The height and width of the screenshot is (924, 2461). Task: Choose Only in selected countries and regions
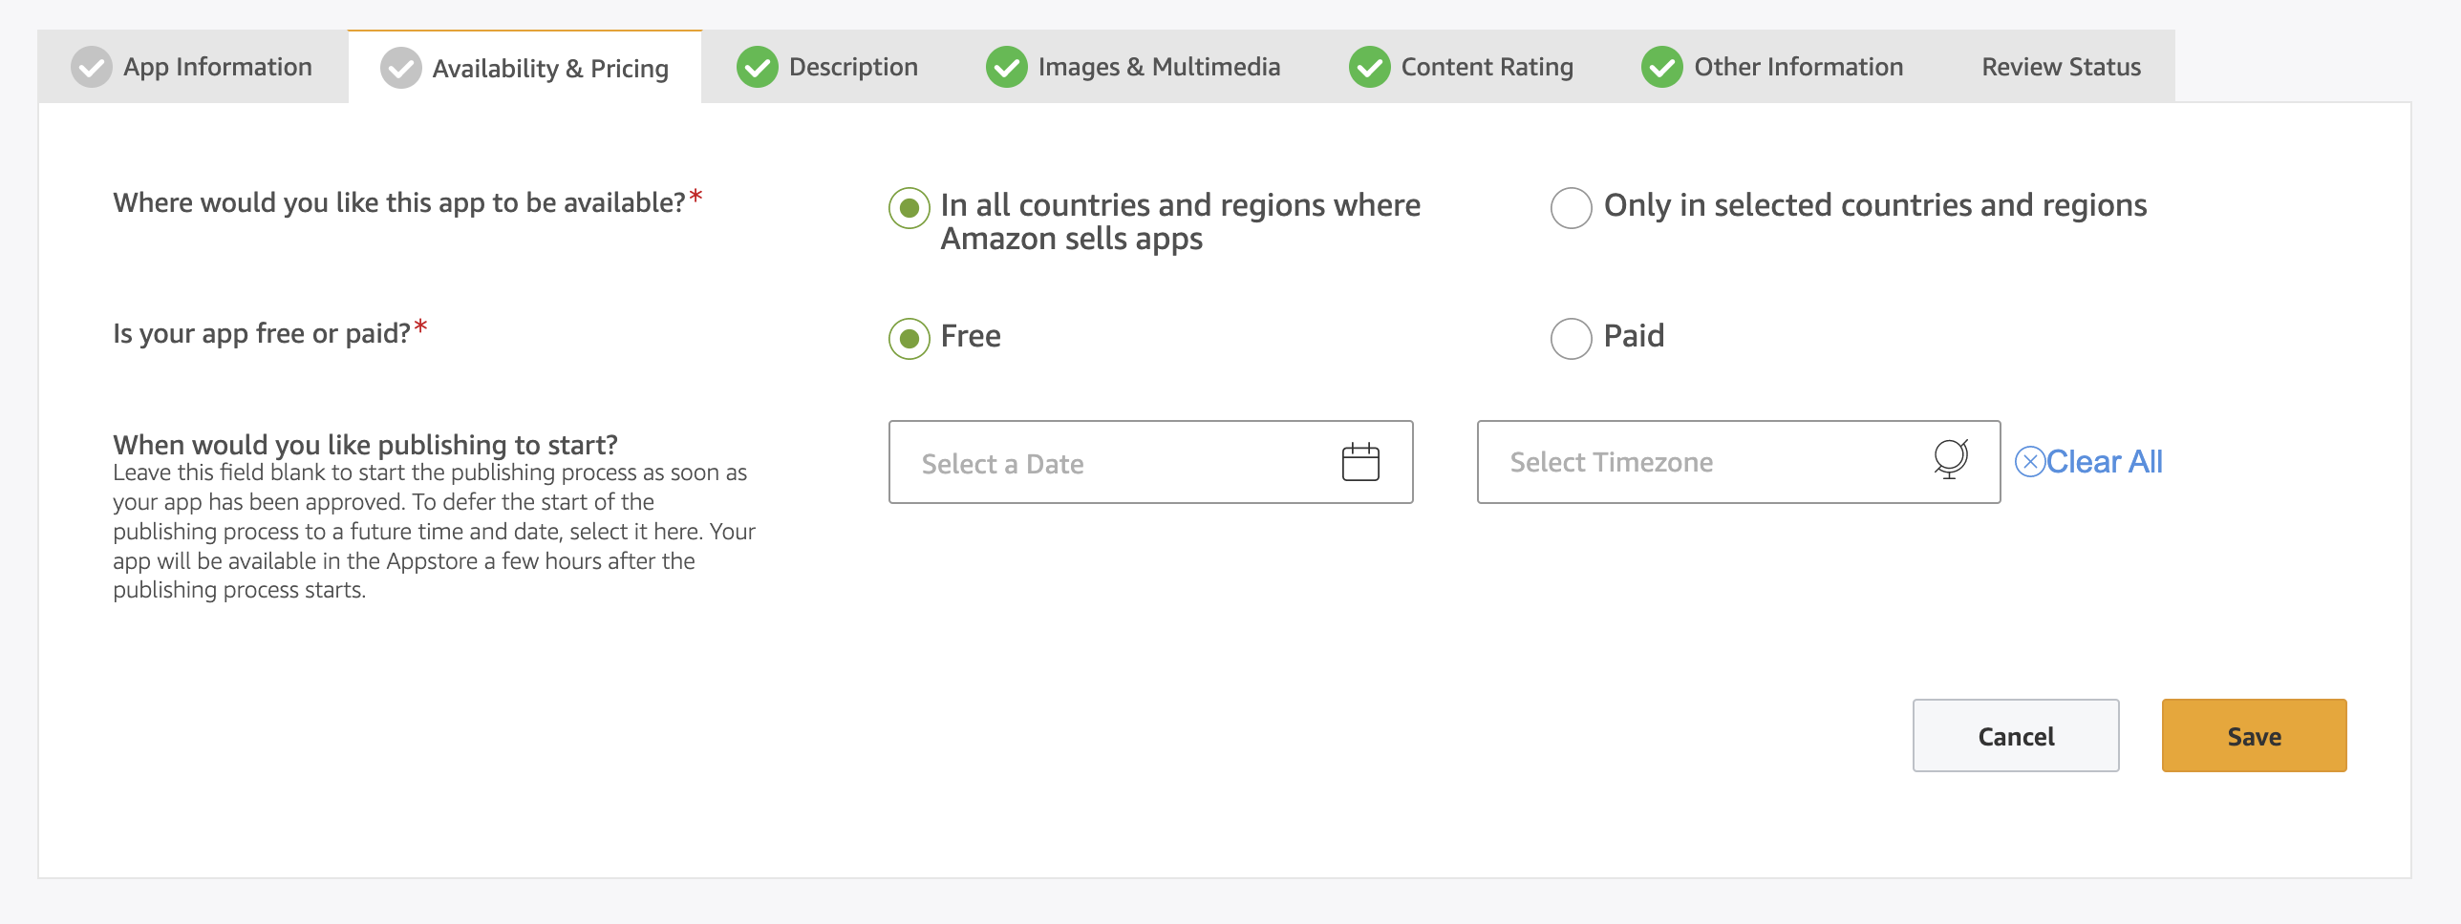click(x=1572, y=207)
